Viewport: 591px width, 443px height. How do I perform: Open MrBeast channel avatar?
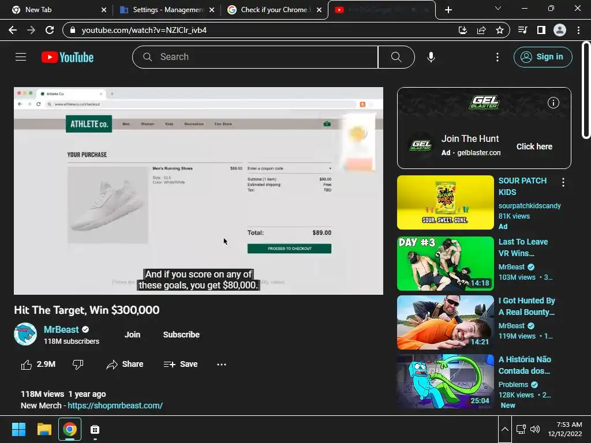click(x=25, y=334)
